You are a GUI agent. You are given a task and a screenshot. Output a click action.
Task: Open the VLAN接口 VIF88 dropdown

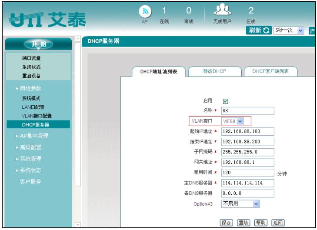click(233, 121)
